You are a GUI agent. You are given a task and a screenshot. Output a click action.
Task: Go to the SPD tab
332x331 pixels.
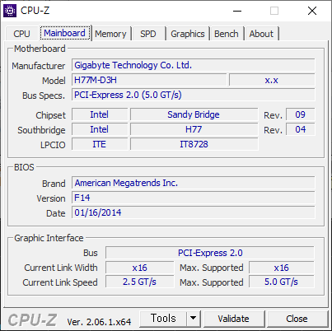[x=148, y=34]
